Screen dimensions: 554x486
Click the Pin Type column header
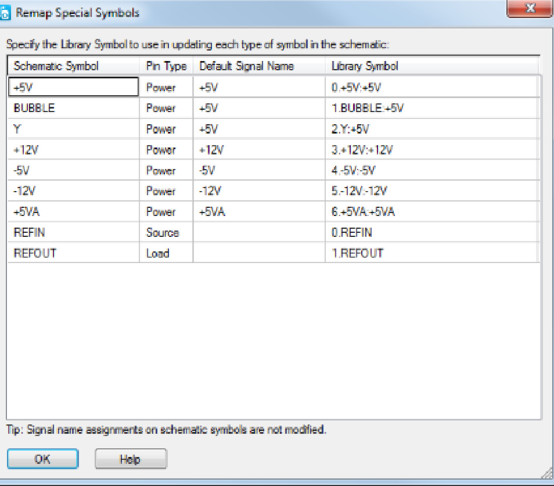coord(166,66)
